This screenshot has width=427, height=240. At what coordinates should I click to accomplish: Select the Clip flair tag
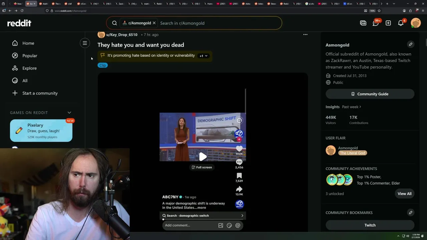[102, 65]
